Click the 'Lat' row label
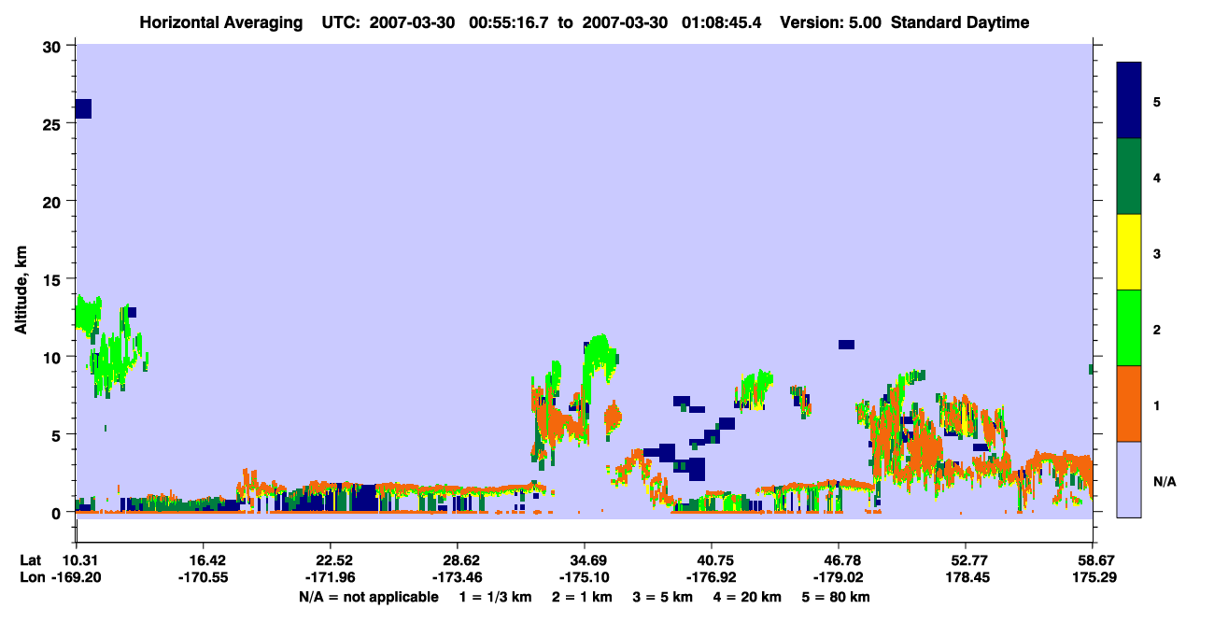 coord(30,560)
